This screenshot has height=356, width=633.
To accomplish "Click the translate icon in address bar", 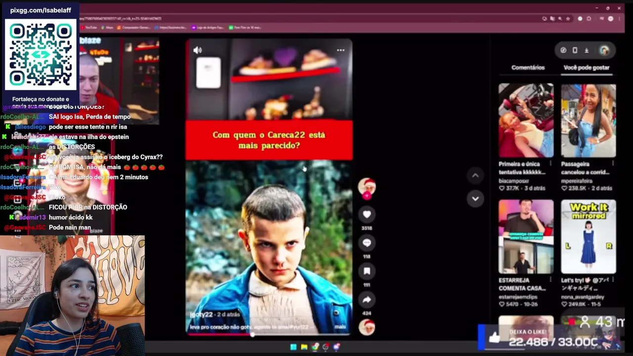I will pos(552,19).
